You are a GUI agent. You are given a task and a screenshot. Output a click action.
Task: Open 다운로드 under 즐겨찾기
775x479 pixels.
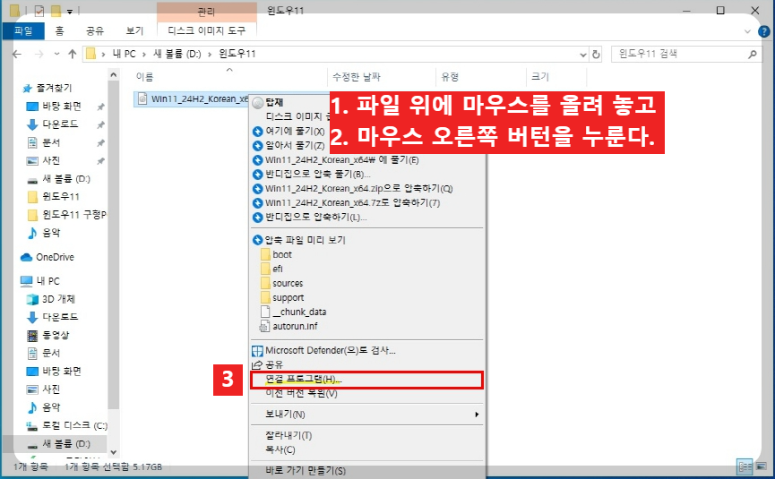tap(60, 124)
